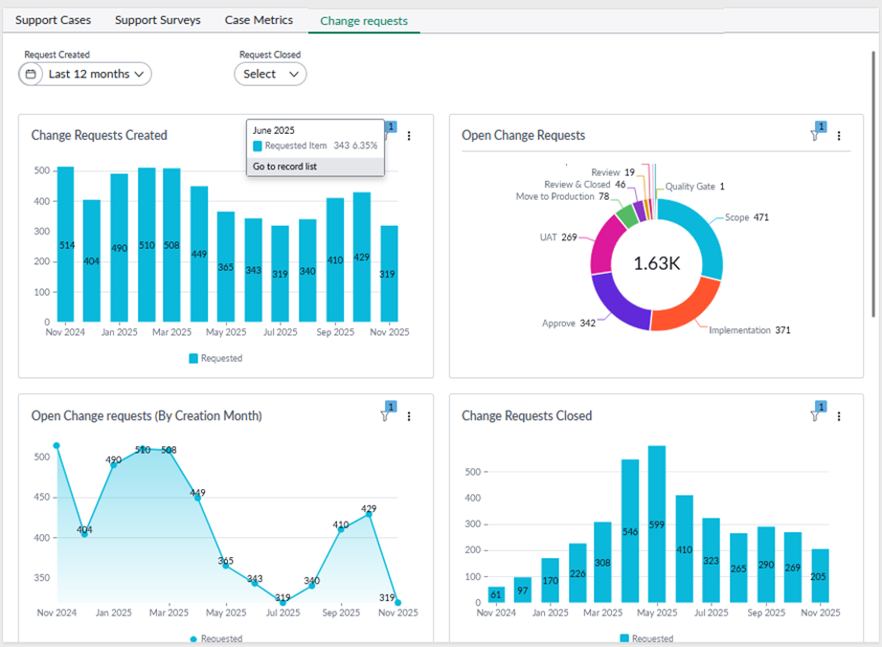The height and width of the screenshot is (647, 882).
Task: Open kebab menu on Change Requests Created card
Action: point(409,136)
